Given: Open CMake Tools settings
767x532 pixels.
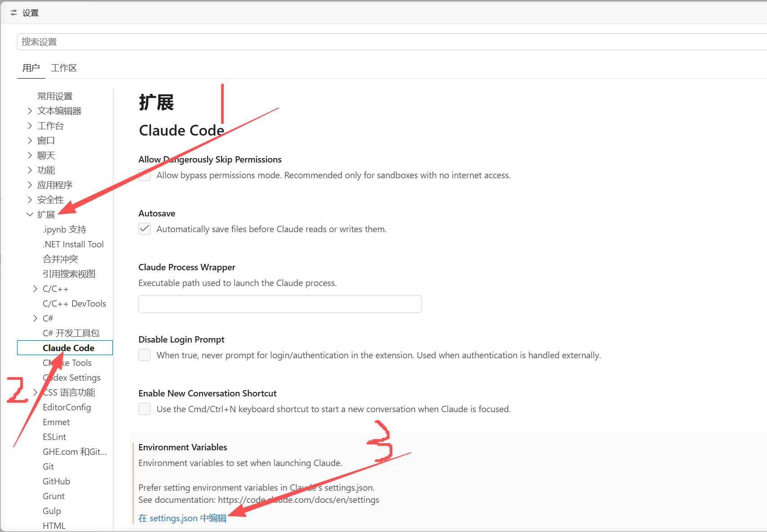Looking at the screenshot, I should [67, 363].
